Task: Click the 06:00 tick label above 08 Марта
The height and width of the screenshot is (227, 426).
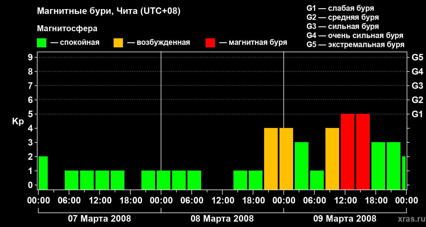Action: coord(192,201)
